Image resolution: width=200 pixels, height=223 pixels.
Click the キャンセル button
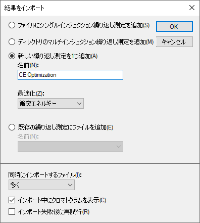tap(174, 41)
